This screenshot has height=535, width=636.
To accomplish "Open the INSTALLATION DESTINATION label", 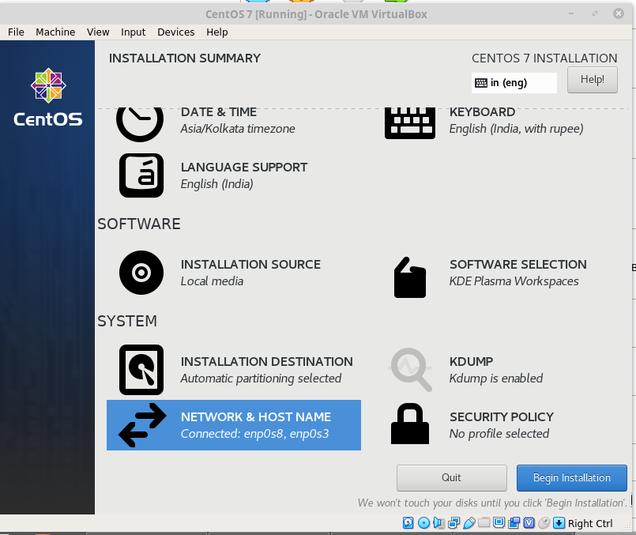I will [267, 361].
